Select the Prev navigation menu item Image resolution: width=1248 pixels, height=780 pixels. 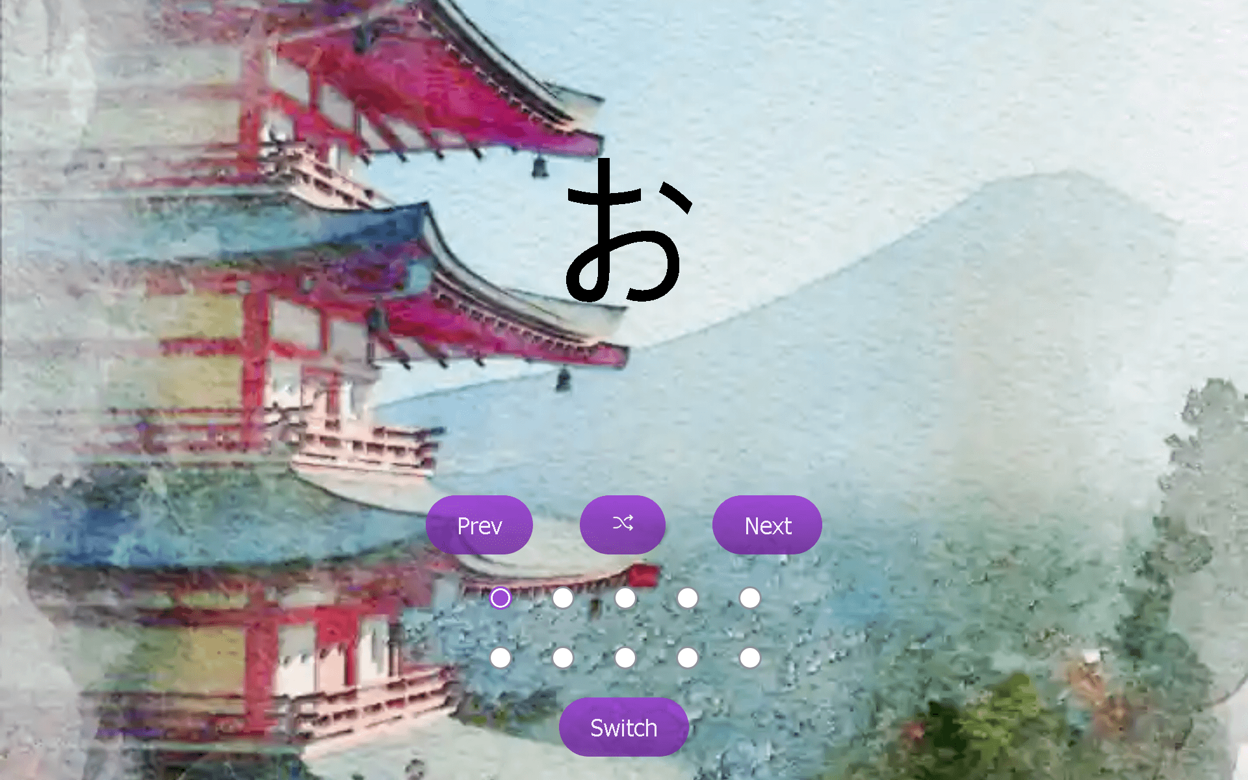(x=480, y=525)
